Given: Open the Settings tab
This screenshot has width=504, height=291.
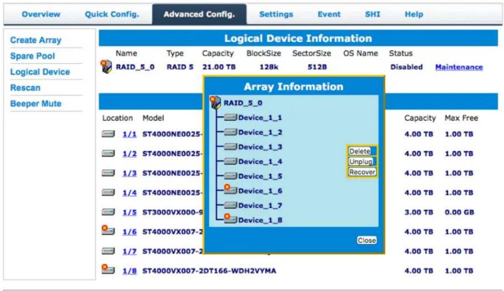Looking at the screenshot, I should [276, 14].
